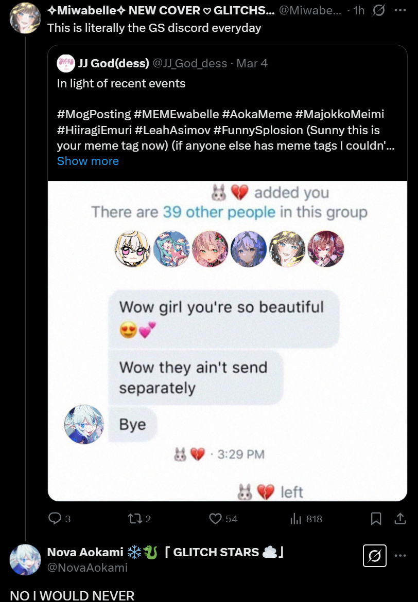Share the tweet via share icon

(x=400, y=519)
